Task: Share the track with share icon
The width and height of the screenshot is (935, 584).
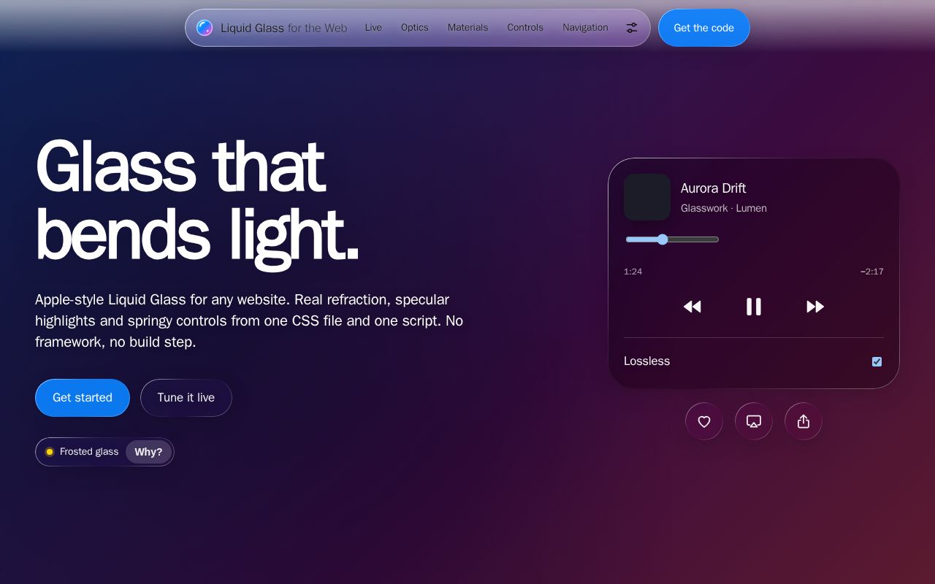Action: [x=804, y=421]
